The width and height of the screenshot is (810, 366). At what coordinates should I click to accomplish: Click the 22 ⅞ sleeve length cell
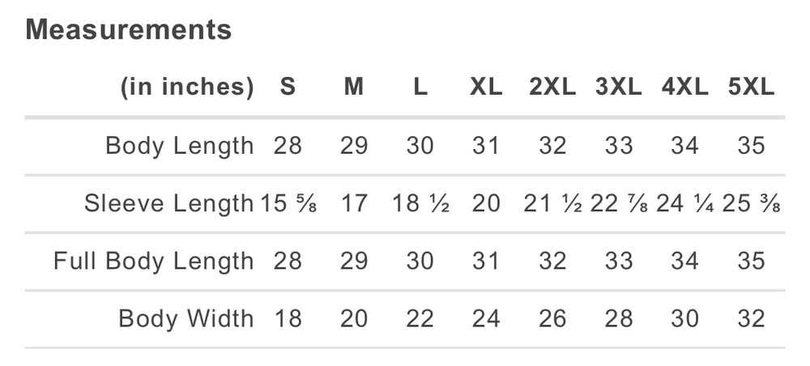pos(619,203)
